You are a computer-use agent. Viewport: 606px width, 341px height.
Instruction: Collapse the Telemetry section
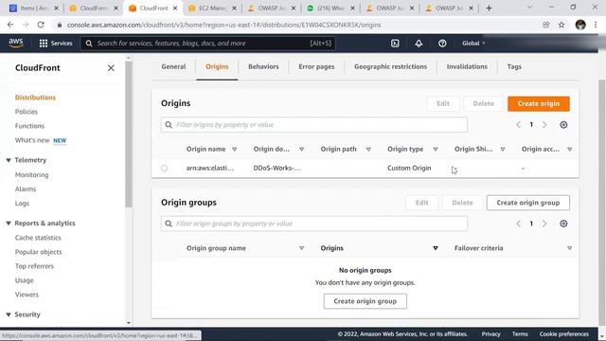pos(9,160)
